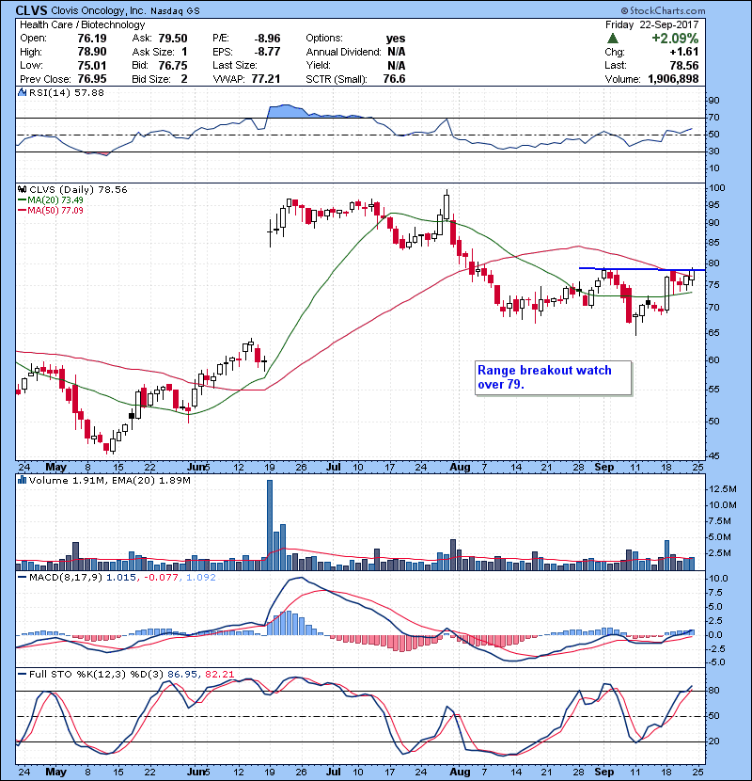752x781 pixels.
Task: Click the MACD(8,17,9) indicator label
Action: point(66,578)
